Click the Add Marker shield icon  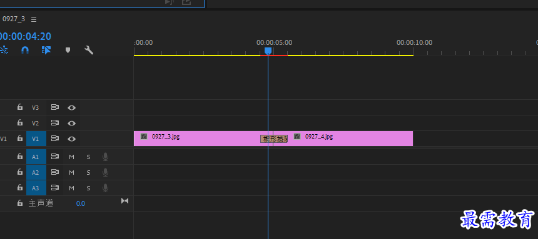coord(68,51)
